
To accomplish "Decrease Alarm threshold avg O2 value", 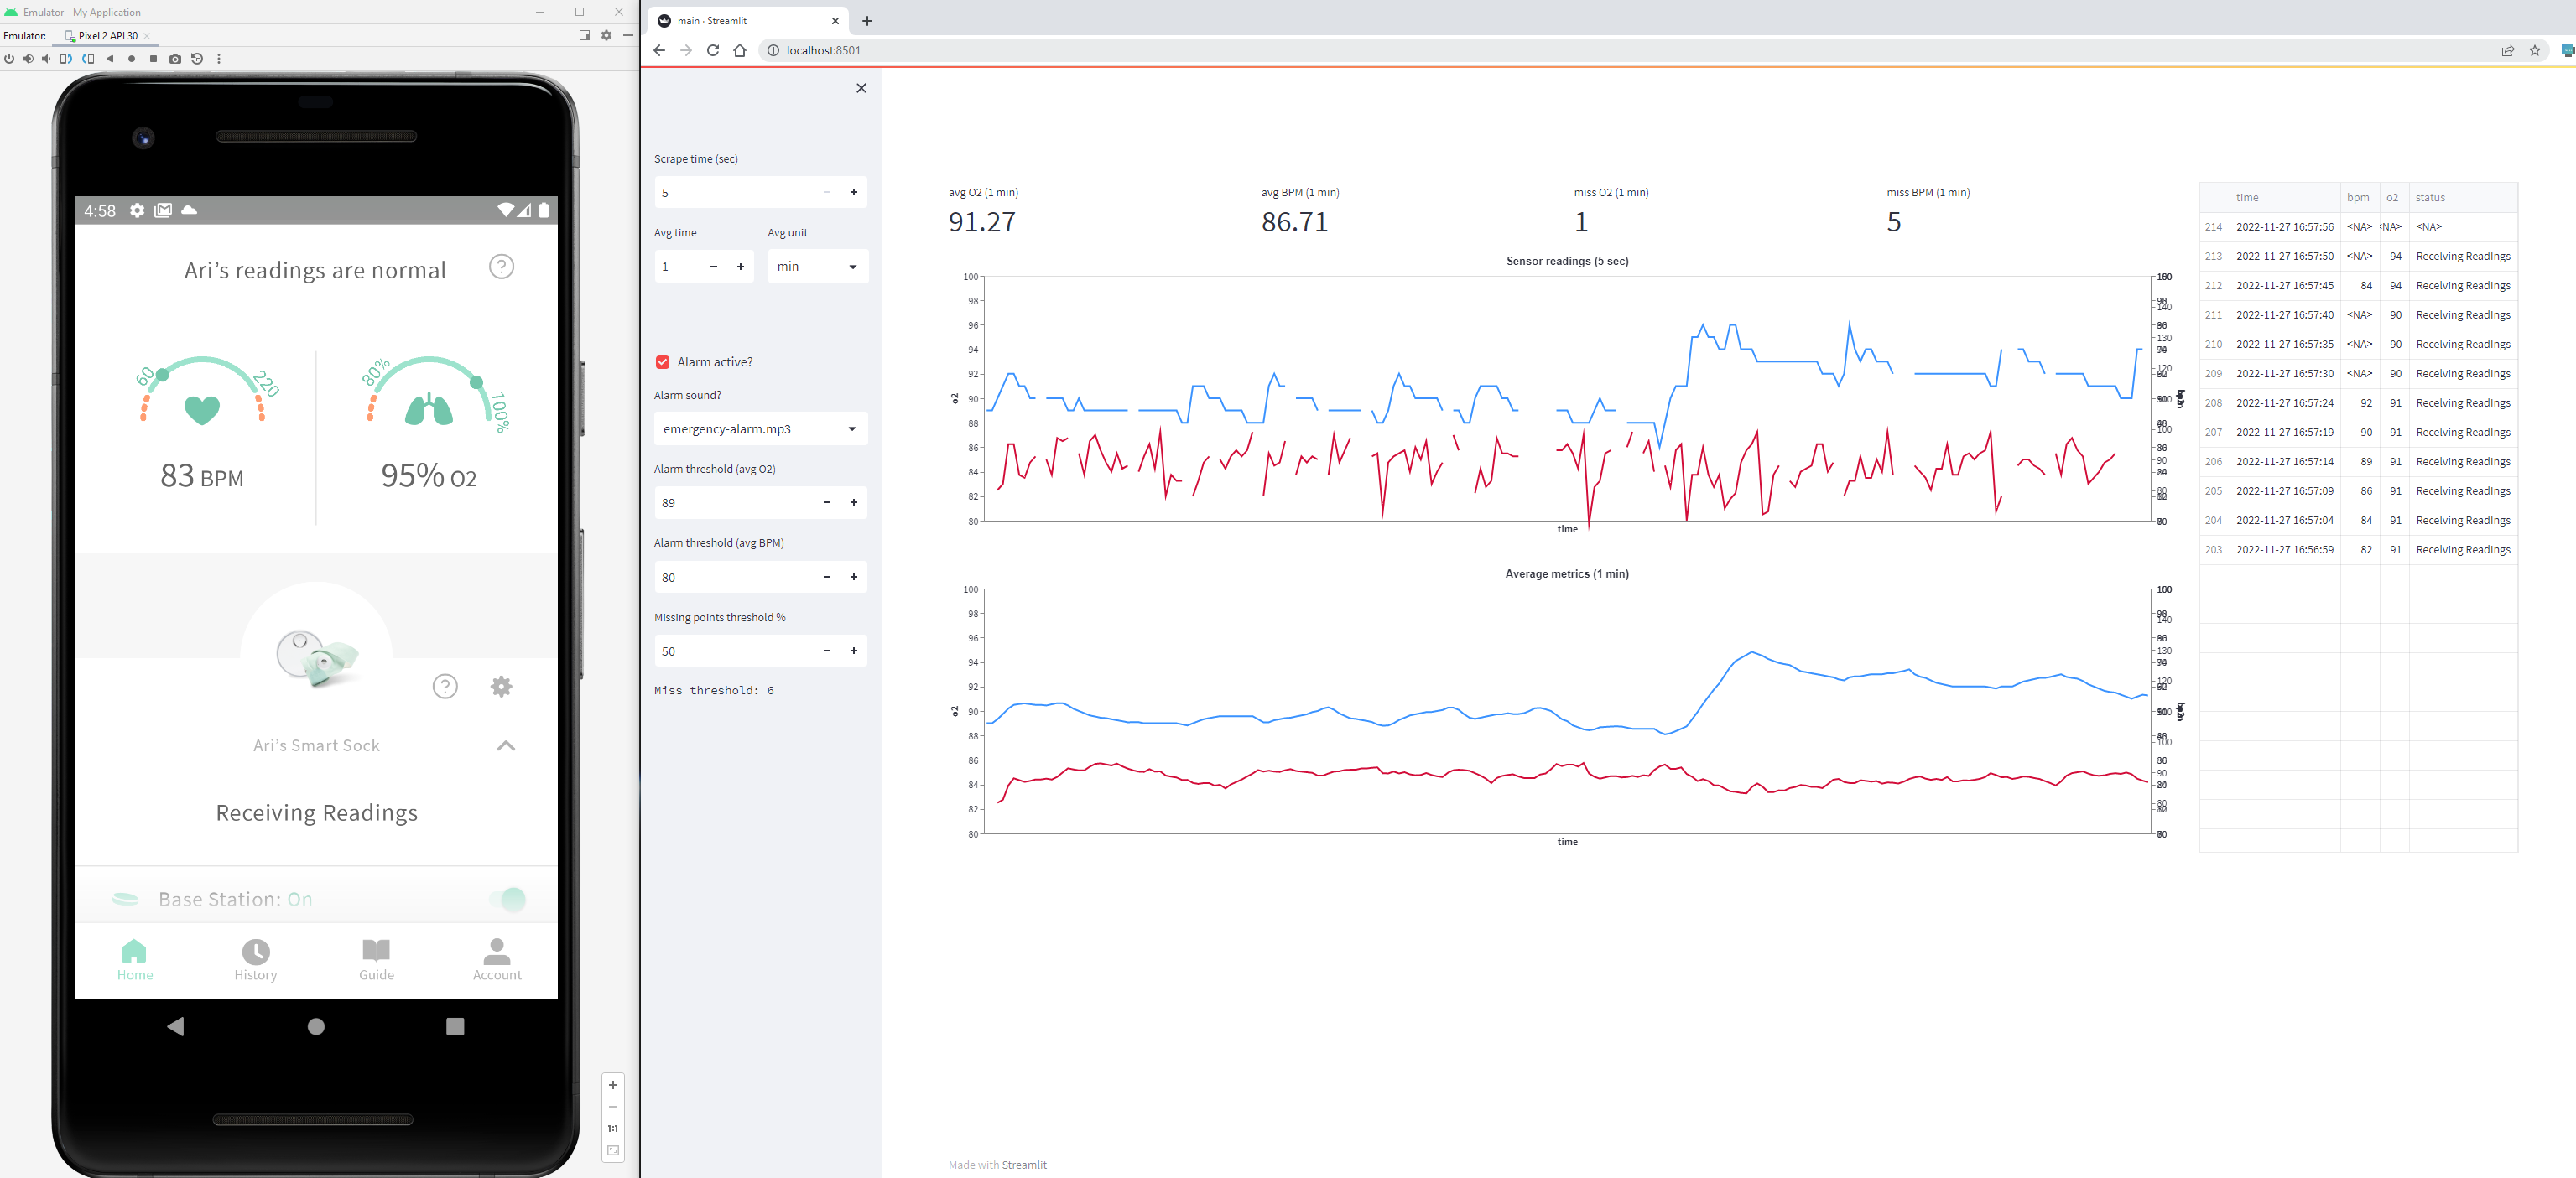I will click(826, 502).
